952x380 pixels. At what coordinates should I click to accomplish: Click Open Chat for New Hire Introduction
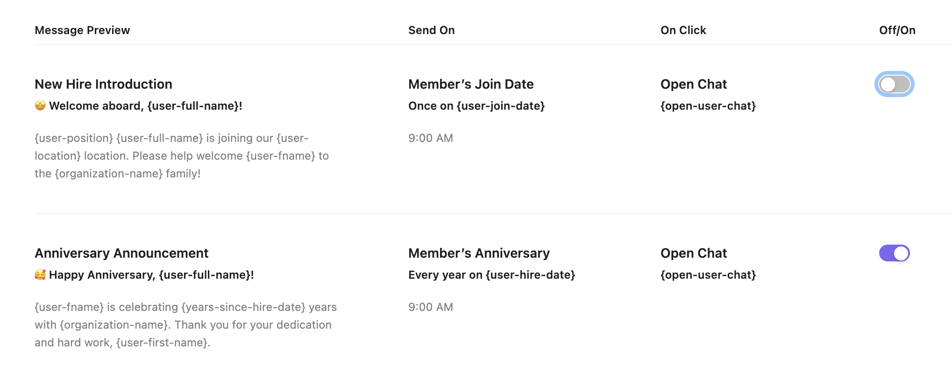click(694, 84)
